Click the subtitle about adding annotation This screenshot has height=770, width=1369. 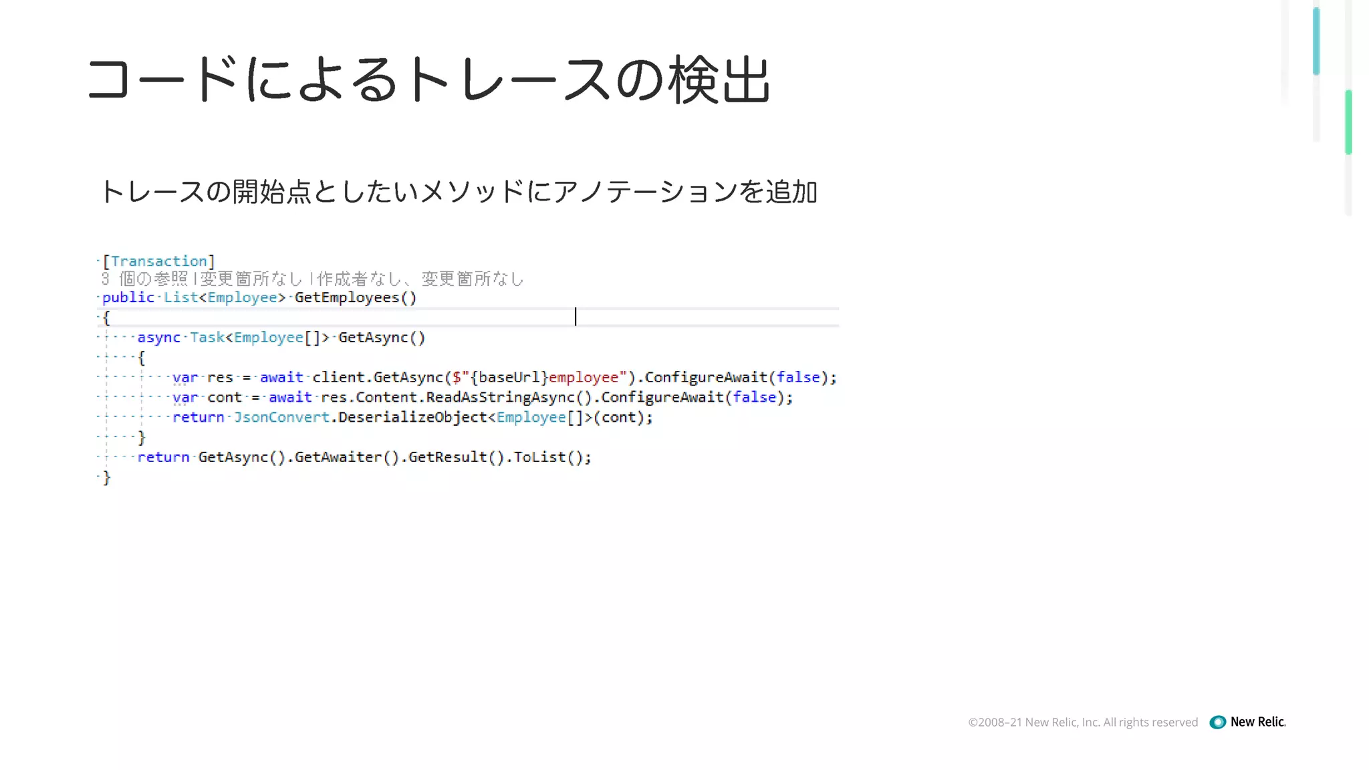[x=459, y=192]
